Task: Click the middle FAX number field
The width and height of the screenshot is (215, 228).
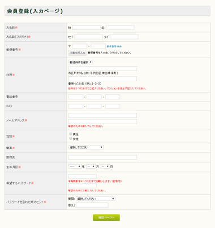Action: point(94,106)
